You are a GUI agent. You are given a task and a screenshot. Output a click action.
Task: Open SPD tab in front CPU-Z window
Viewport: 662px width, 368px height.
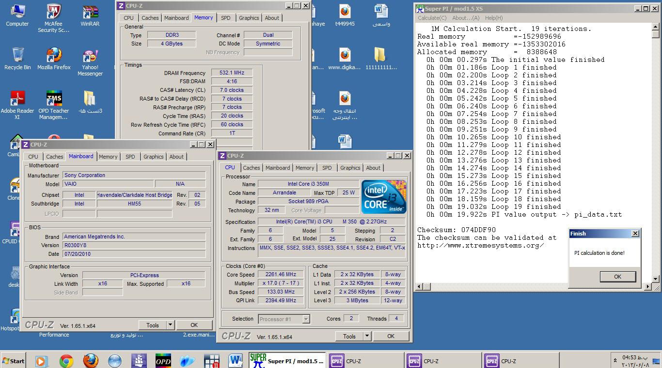pos(327,168)
